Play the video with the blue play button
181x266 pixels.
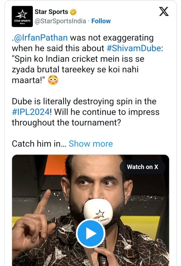click(91, 233)
